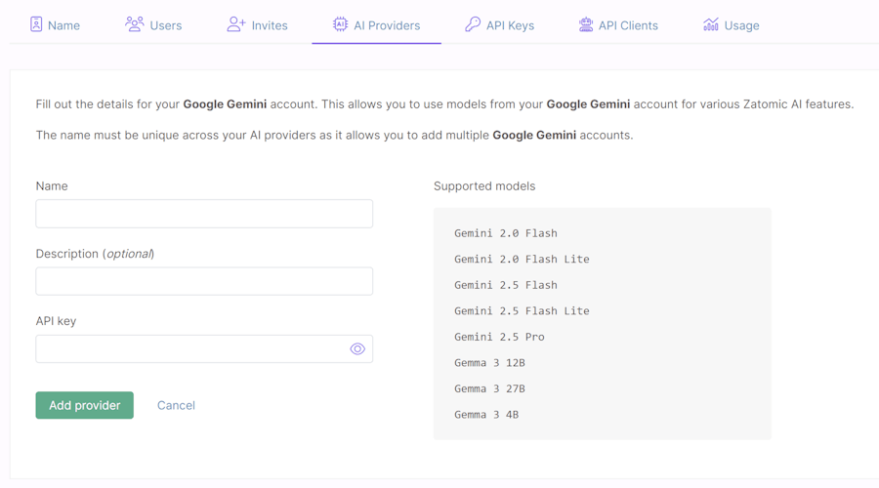Image resolution: width=879 pixels, height=488 pixels.
Task: Toggle API key visibility eye icon
Action: [357, 349]
